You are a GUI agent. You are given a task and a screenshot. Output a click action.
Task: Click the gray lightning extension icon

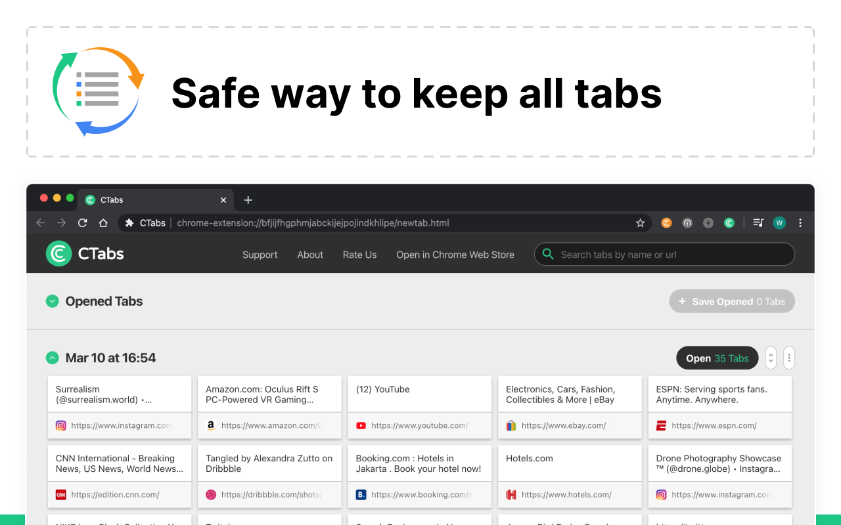(708, 223)
